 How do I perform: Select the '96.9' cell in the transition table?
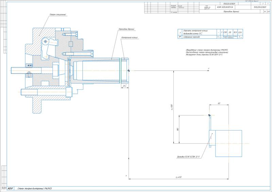(x=235, y=32)
